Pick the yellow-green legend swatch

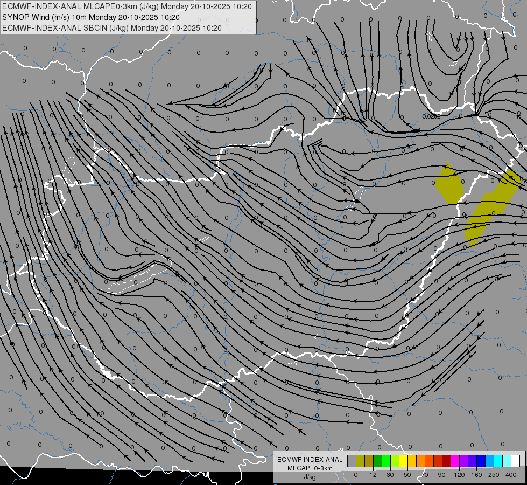(x=395, y=461)
